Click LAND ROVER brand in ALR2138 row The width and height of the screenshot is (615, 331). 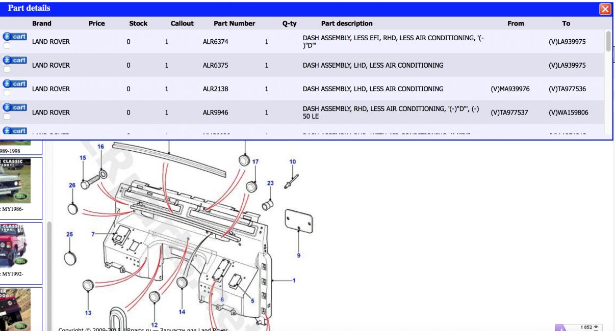[51, 89]
